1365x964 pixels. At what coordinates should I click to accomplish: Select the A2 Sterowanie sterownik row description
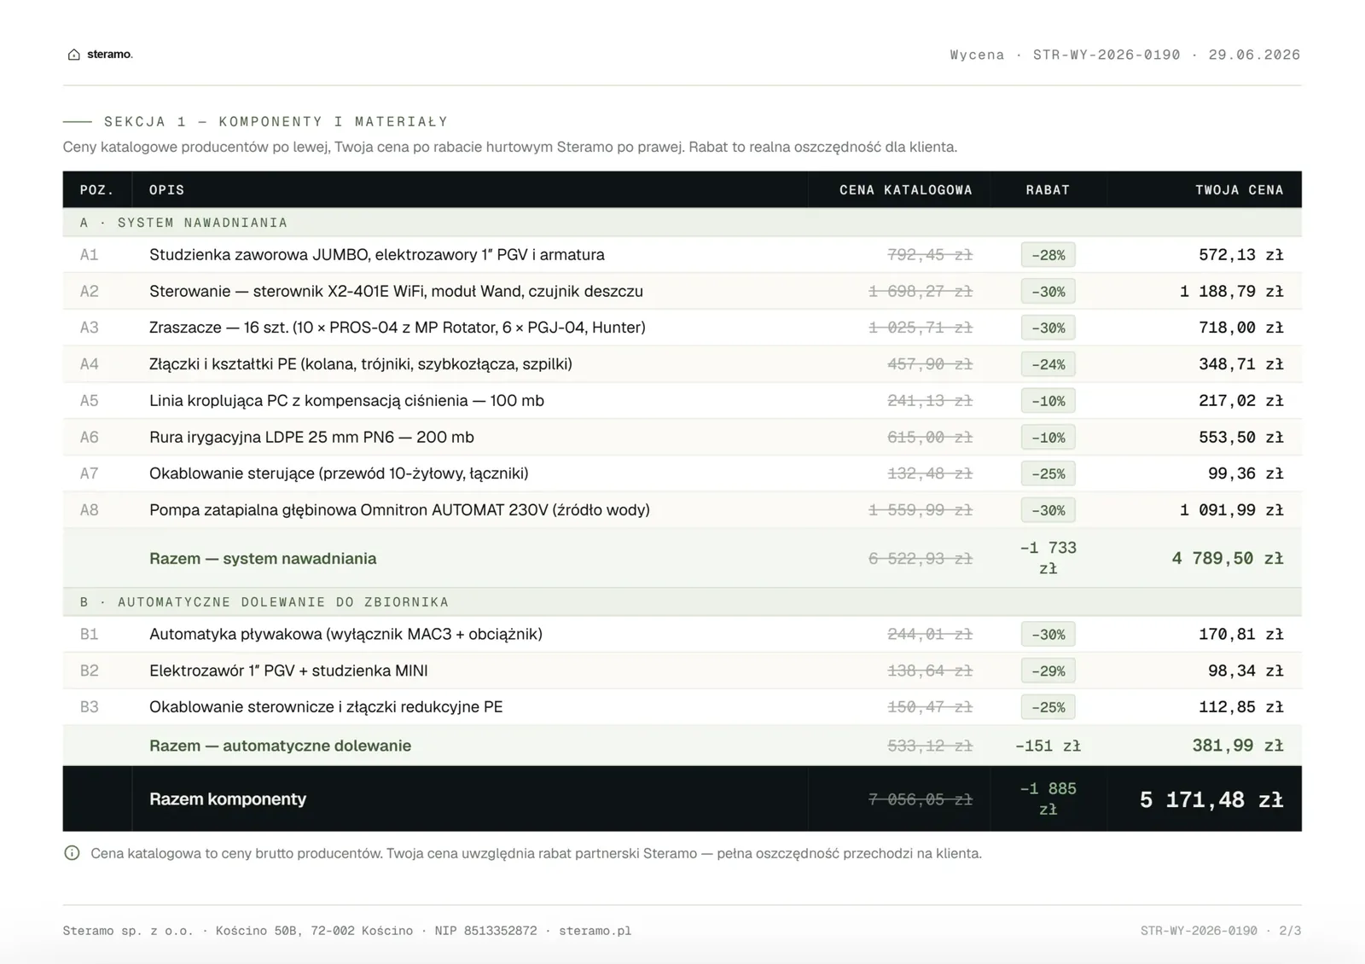pos(396,292)
